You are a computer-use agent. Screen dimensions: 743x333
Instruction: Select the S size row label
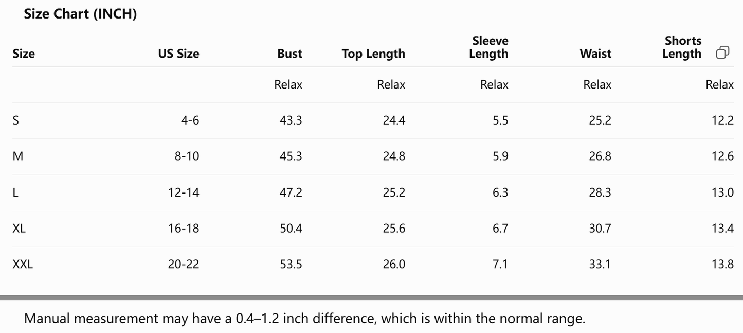[x=15, y=120]
